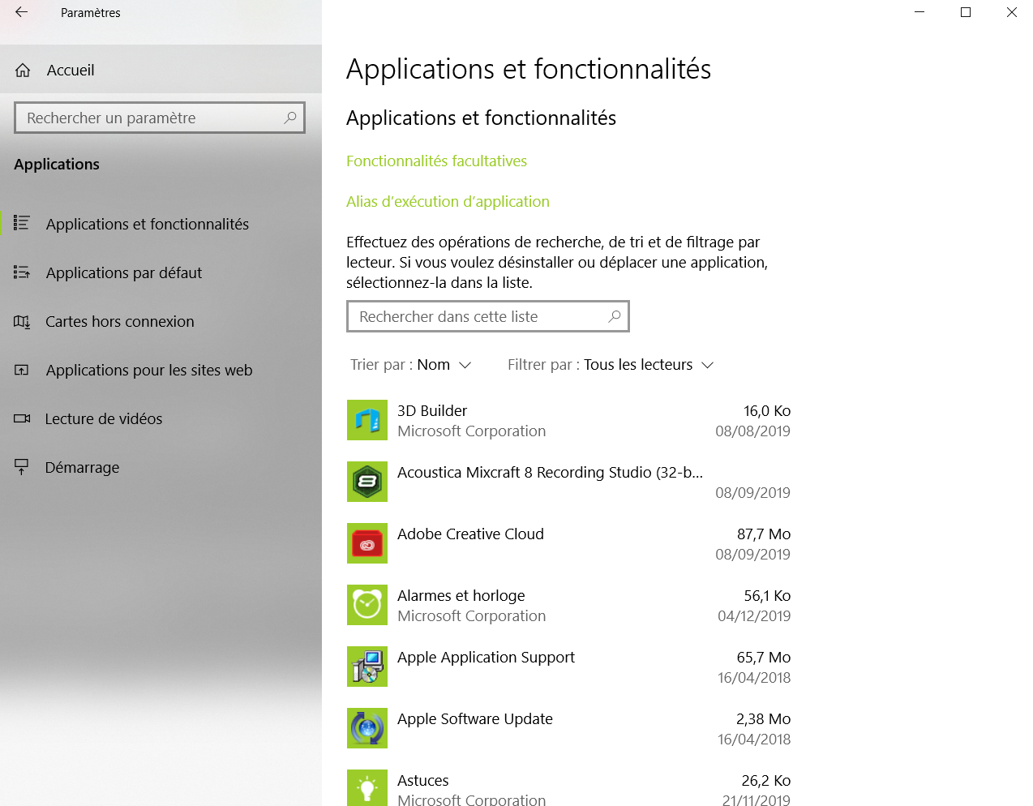Click Cartes hors connexion map icon
Screen dimensions: 1033x806
[x=22, y=322]
